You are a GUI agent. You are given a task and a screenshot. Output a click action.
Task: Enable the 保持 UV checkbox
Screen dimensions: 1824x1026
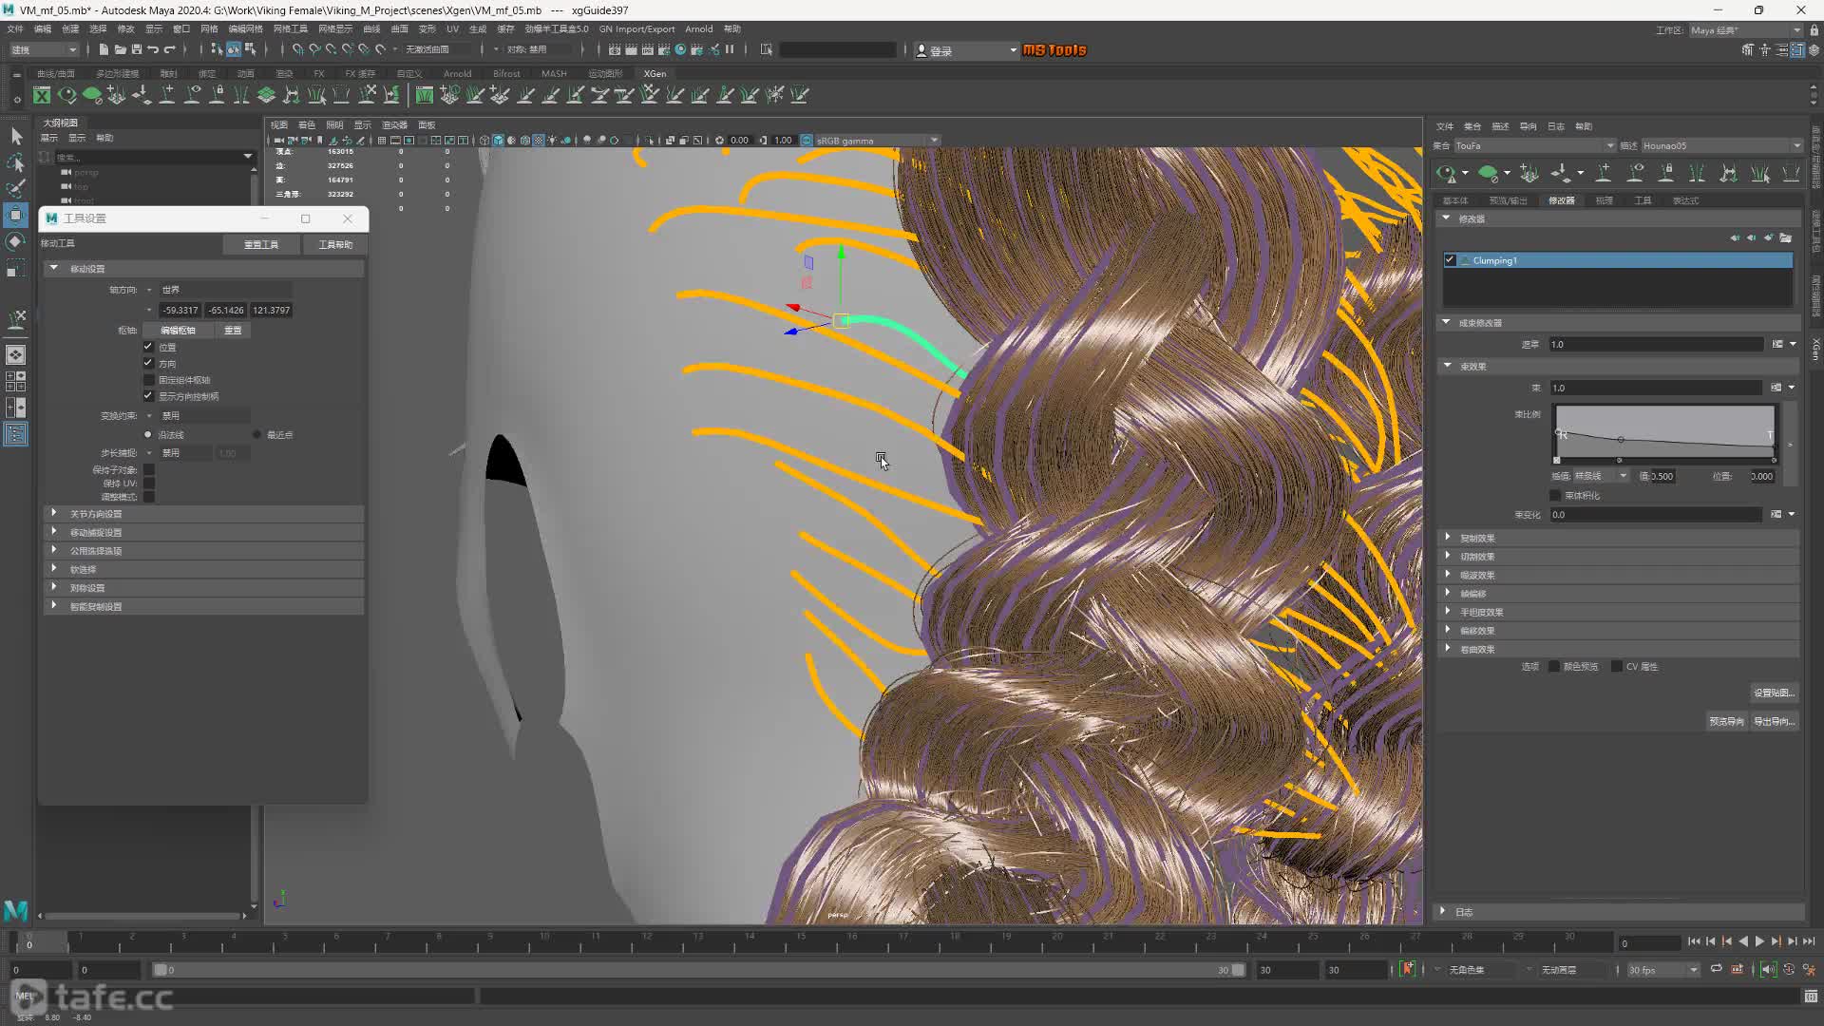tap(149, 483)
